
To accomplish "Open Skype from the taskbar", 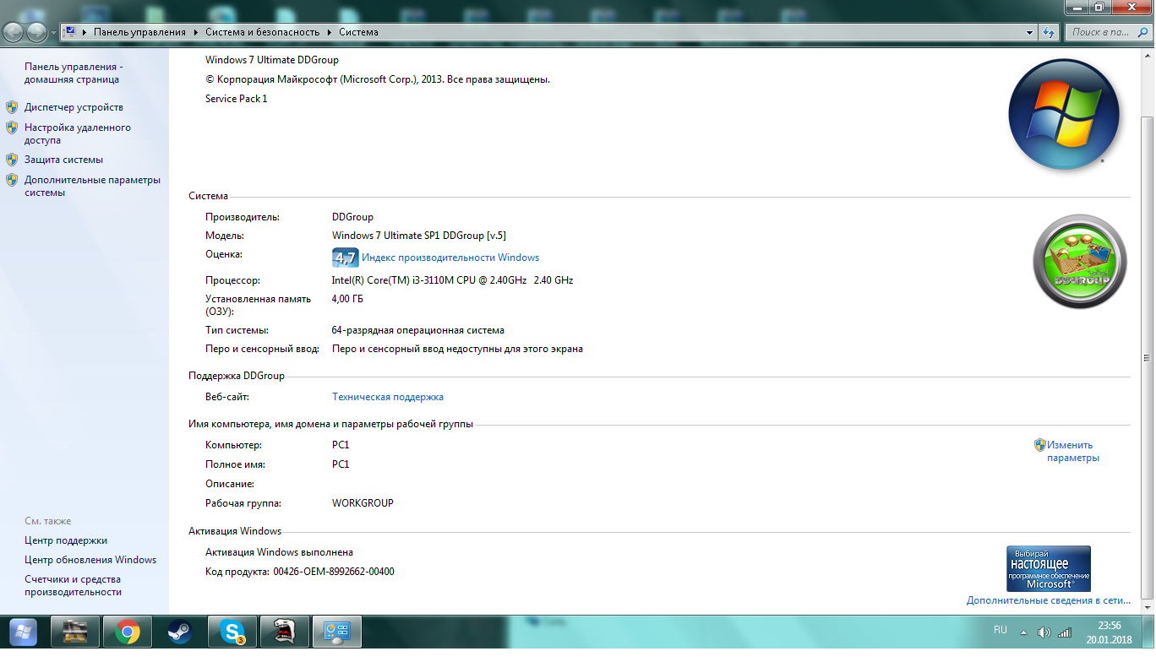I will point(232,632).
